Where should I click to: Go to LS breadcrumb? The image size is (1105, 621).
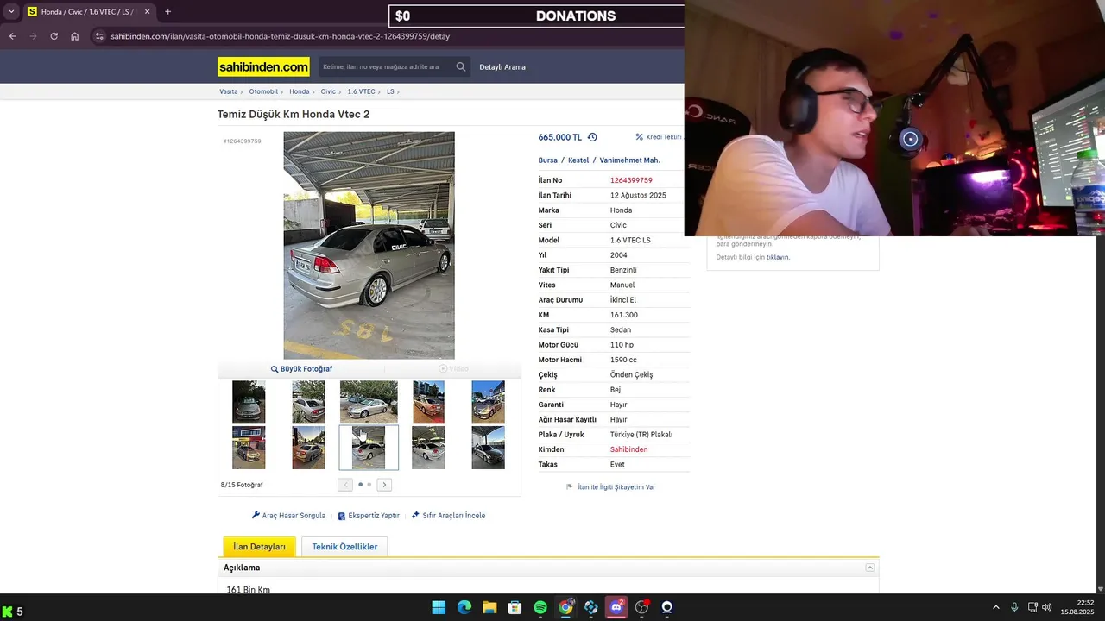[x=390, y=91]
